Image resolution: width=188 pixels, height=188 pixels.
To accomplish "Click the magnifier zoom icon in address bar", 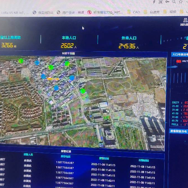I will tap(174, 2).
